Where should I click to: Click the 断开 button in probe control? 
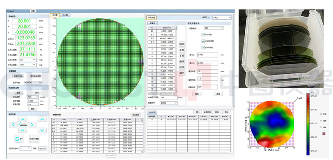tap(37, 93)
